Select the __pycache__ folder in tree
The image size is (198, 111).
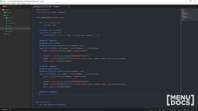tap(11, 18)
